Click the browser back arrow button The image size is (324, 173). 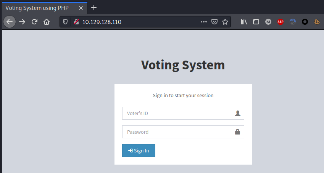[x=10, y=22]
